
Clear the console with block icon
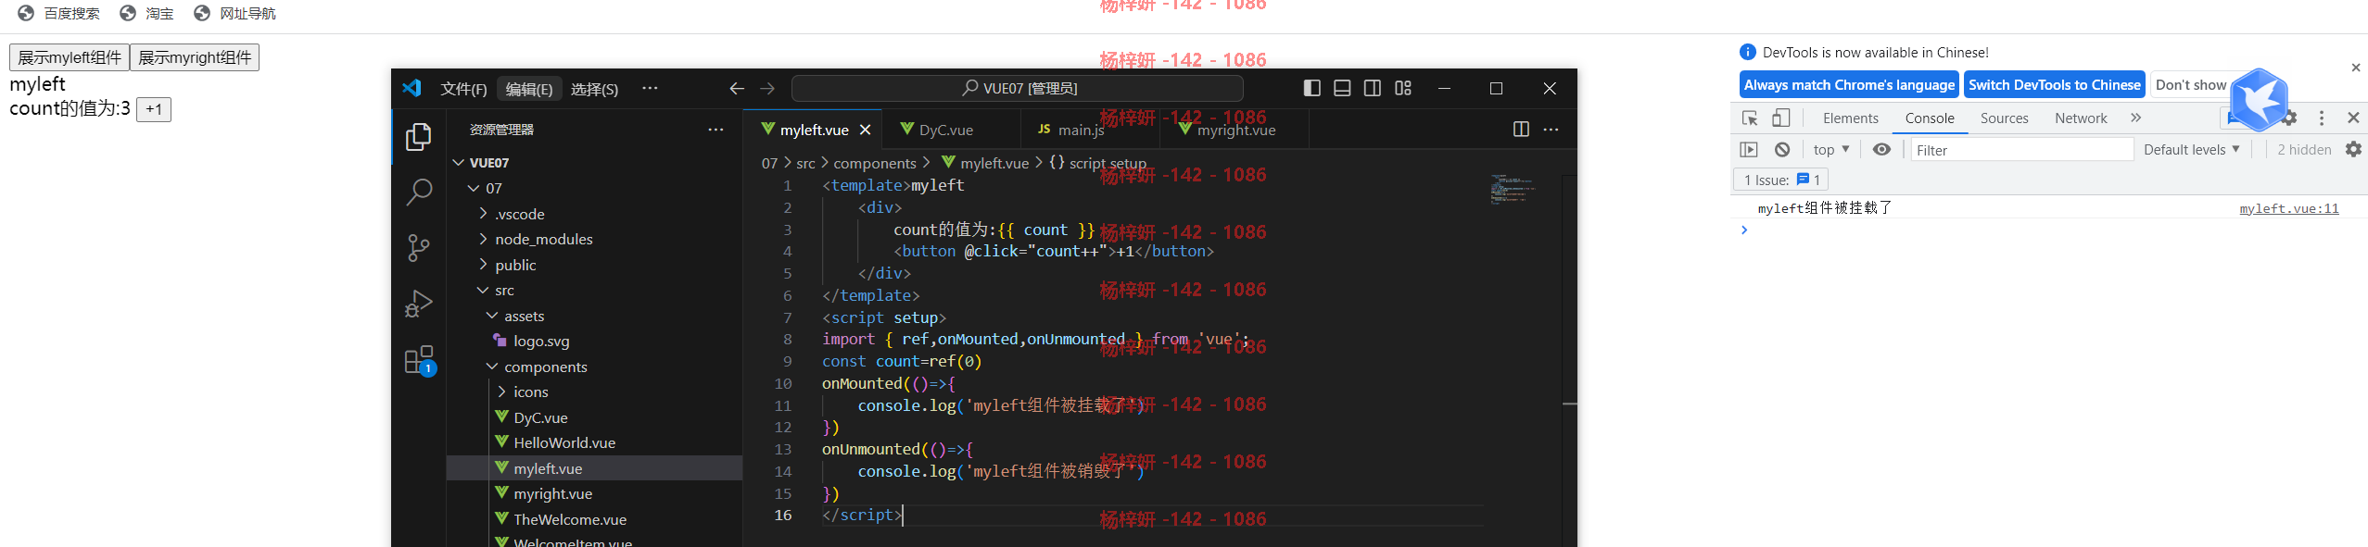1782,149
